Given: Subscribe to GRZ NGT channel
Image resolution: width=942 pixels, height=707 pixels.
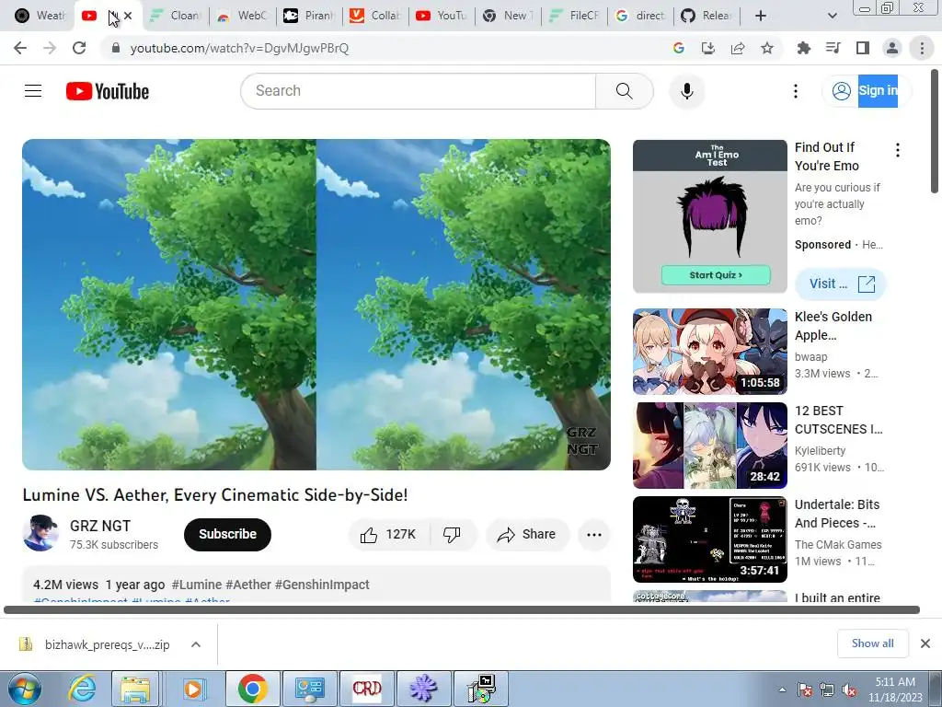Looking at the screenshot, I should [x=228, y=535].
